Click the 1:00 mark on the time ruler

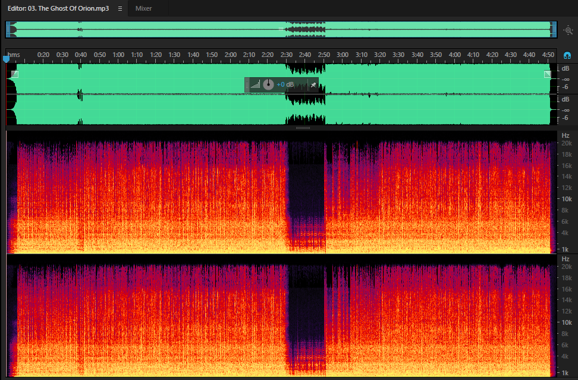tap(118, 55)
